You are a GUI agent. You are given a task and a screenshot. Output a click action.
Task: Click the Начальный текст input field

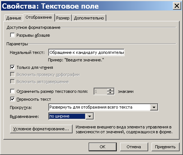point(86,52)
